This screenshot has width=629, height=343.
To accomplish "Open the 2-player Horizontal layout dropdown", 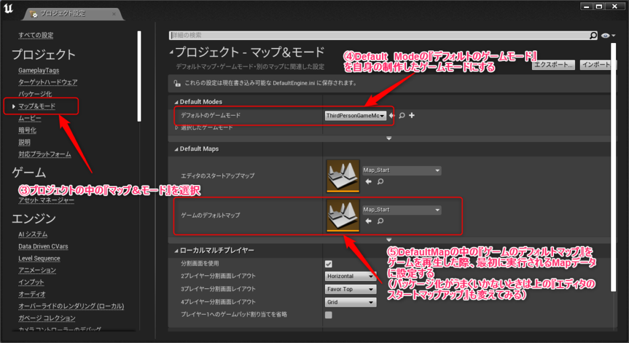I will point(350,277).
